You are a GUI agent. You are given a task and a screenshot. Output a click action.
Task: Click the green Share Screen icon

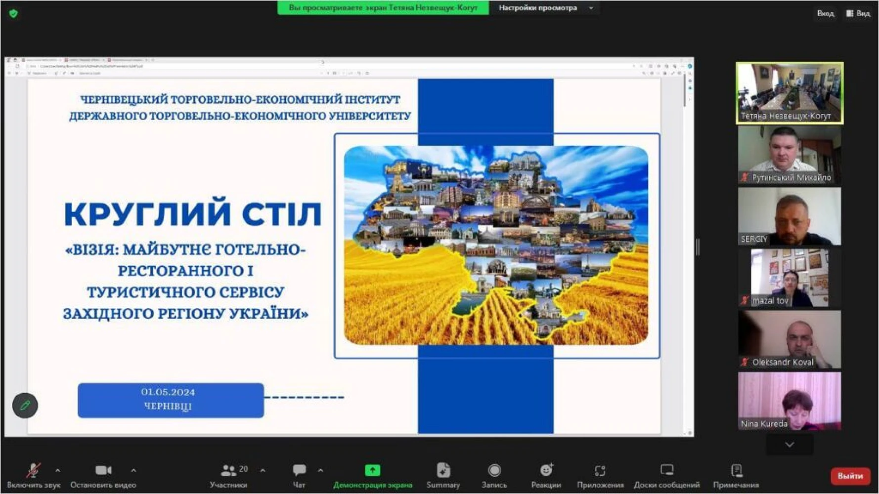point(372,470)
